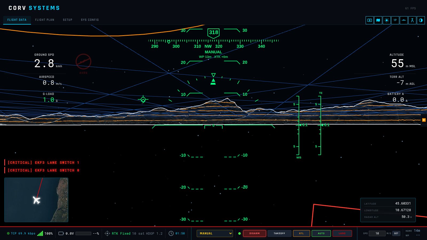This screenshot has width=427, height=240.
Task: Select the EKF3 LANE SWITCH 1 alert
Action: (x=42, y=162)
